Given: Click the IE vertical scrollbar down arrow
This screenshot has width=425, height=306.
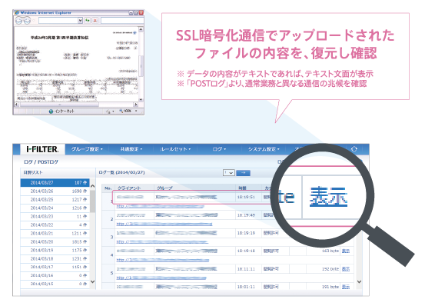Looking at the screenshot, I should [141, 99].
